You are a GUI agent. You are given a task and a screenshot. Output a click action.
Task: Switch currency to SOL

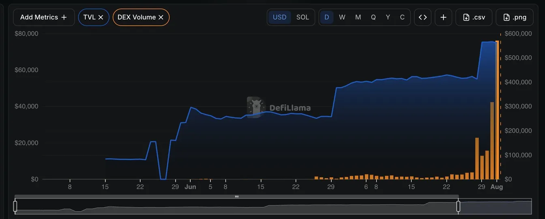coord(303,17)
